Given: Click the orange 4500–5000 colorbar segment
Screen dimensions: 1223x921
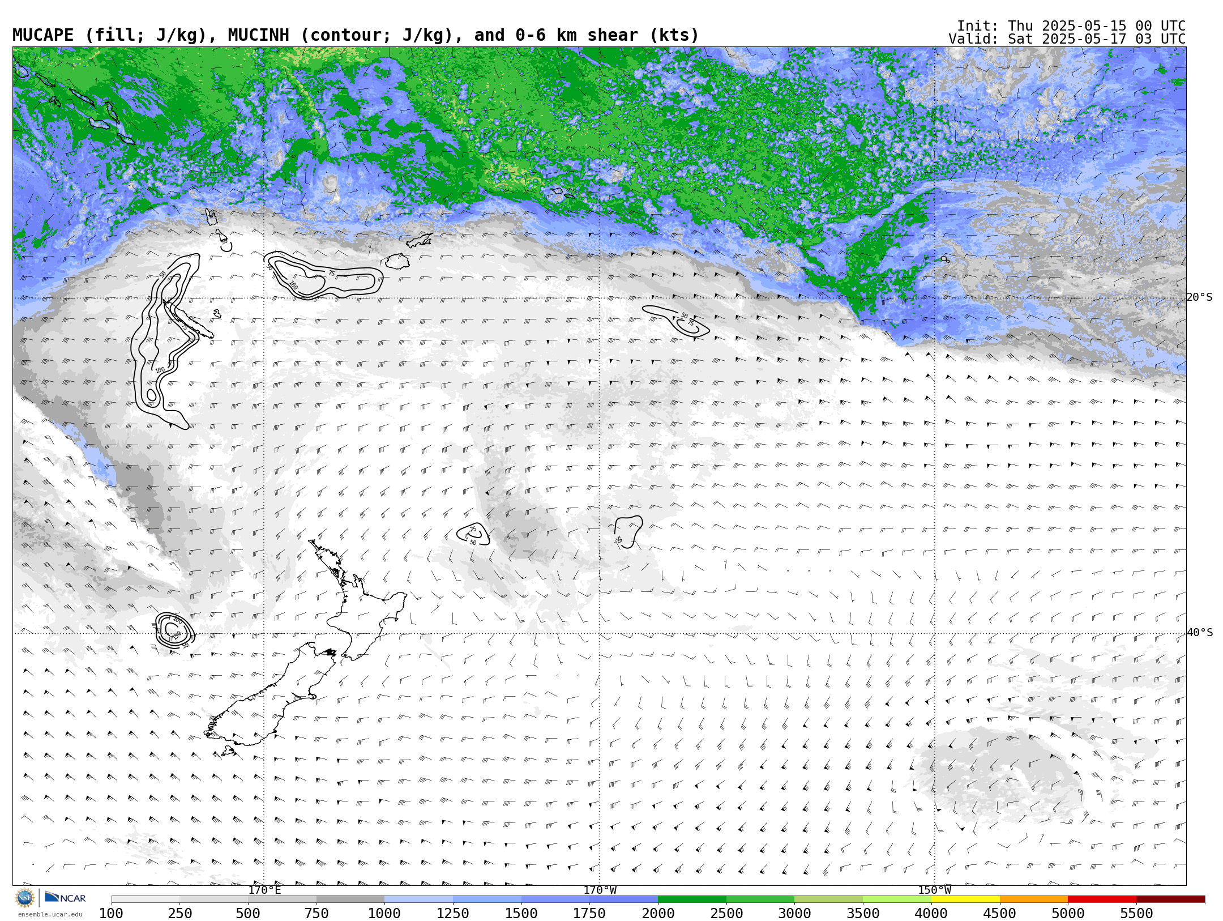Looking at the screenshot, I should pyautogui.click(x=1034, y=899).
